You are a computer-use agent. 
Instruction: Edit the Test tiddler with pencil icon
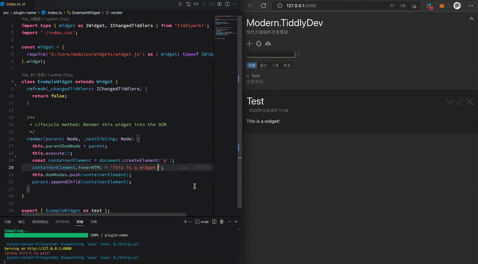tap(460, 101)
